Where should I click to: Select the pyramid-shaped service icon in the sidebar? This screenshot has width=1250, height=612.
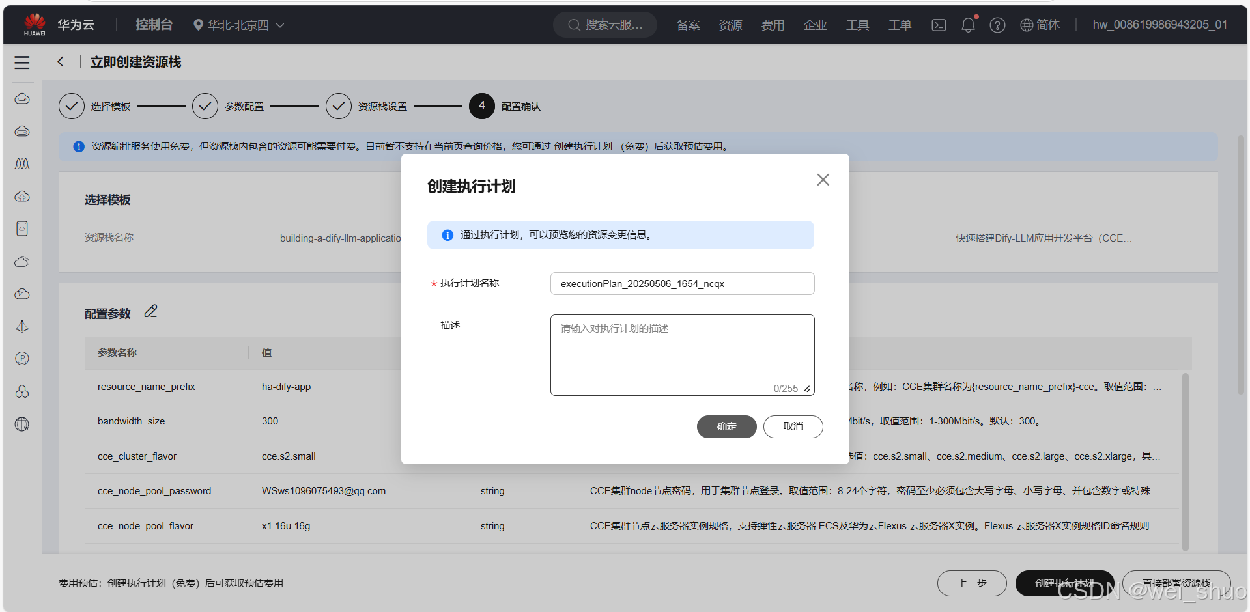point(21,326)
